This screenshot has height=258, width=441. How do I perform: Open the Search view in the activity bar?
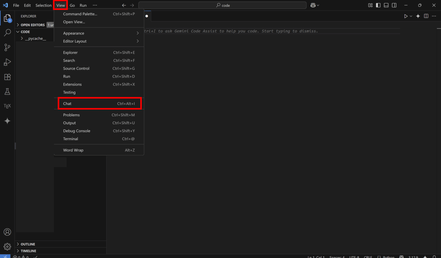click(x=7, y=33)
